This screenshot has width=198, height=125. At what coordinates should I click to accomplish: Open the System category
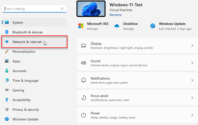[34, 22]
